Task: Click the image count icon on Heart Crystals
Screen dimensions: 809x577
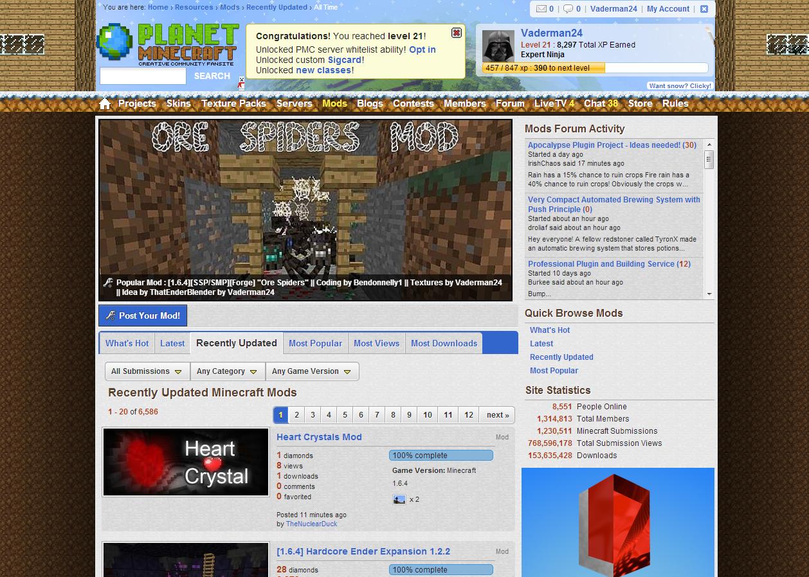Action: point(399,499)
